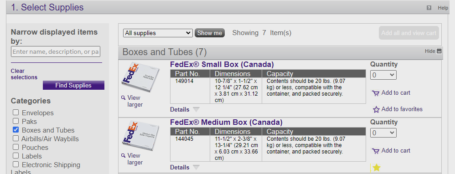Click the Help question mark icon
Viewport: 455px width, 174px height.
pos(429,8)
